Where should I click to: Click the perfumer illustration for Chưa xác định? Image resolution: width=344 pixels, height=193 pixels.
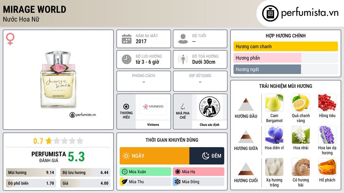(210, 107)
